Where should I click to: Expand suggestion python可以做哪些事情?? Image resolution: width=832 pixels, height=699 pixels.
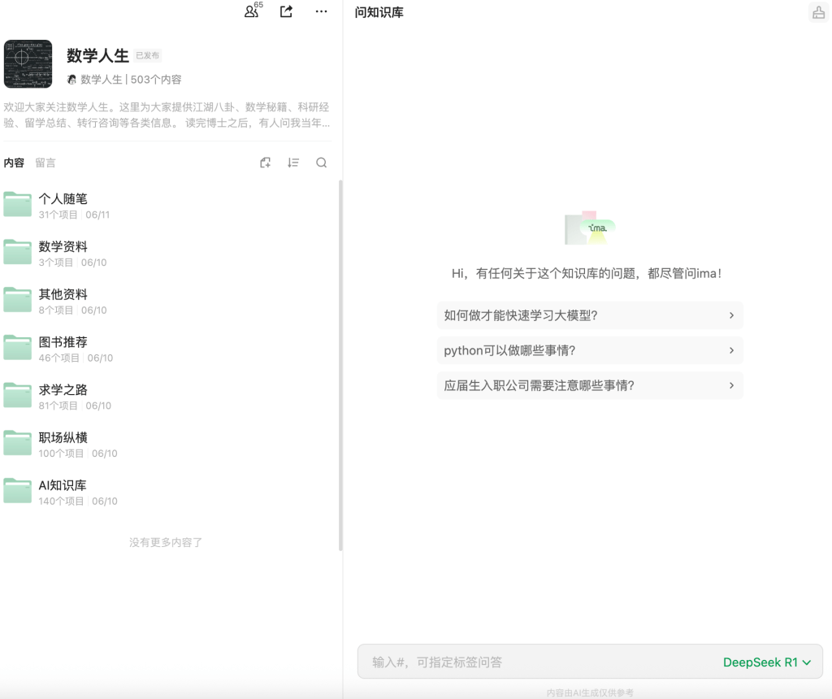[589, 350]
